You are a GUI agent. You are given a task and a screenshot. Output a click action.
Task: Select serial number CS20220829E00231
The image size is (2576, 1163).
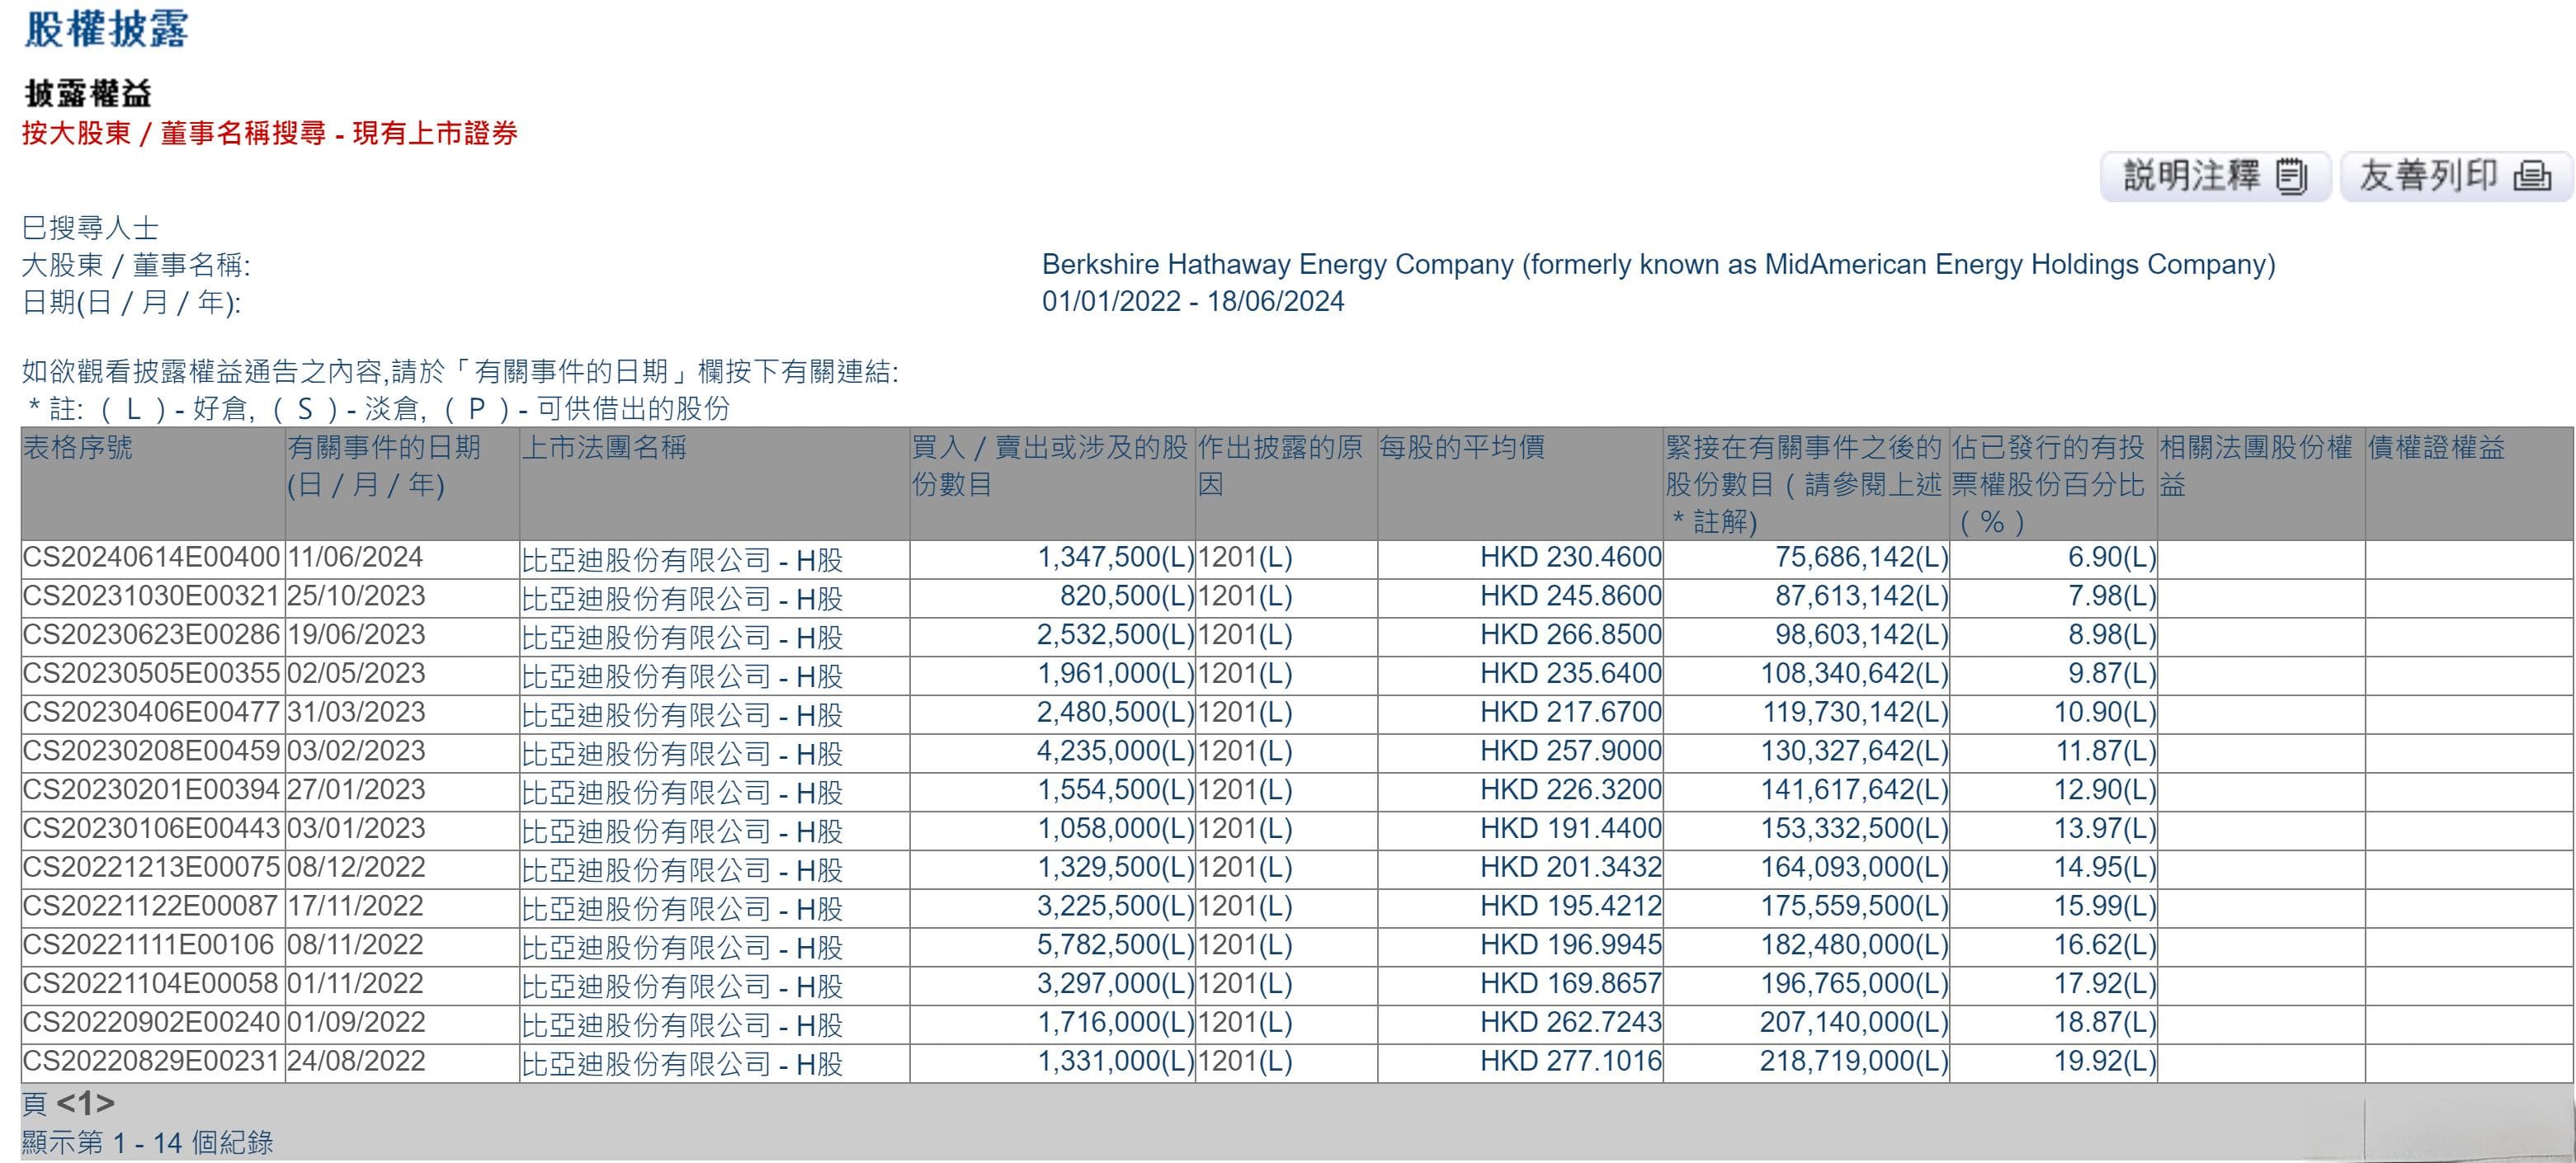pos(151,1062)
